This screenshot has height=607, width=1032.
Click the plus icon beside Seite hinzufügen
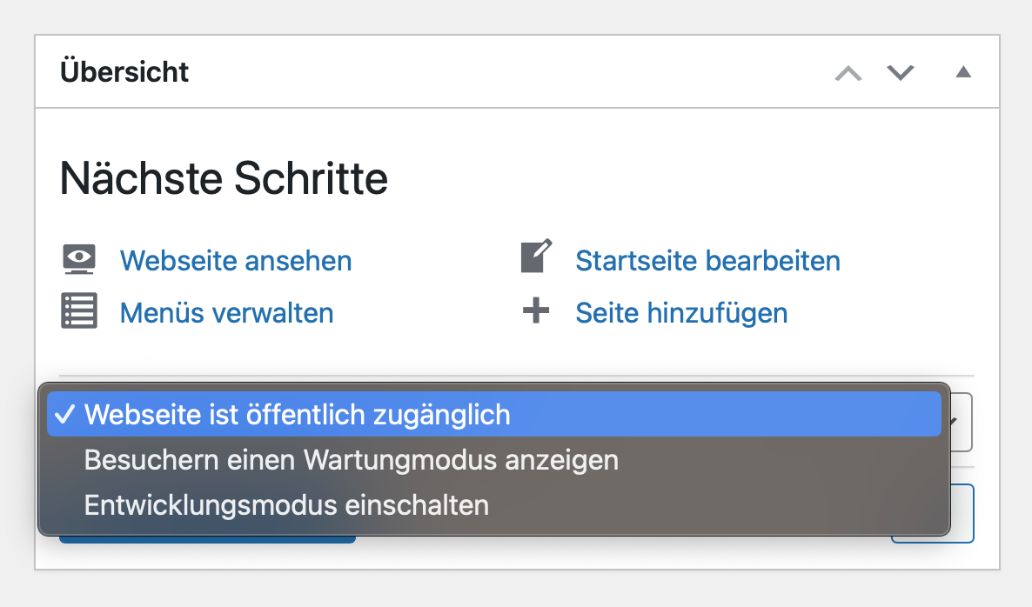coord(537,311)
